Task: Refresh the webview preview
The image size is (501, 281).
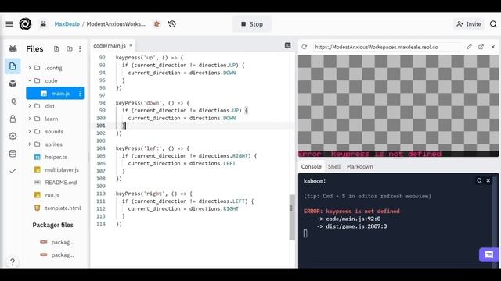Action: click(305, 47)
